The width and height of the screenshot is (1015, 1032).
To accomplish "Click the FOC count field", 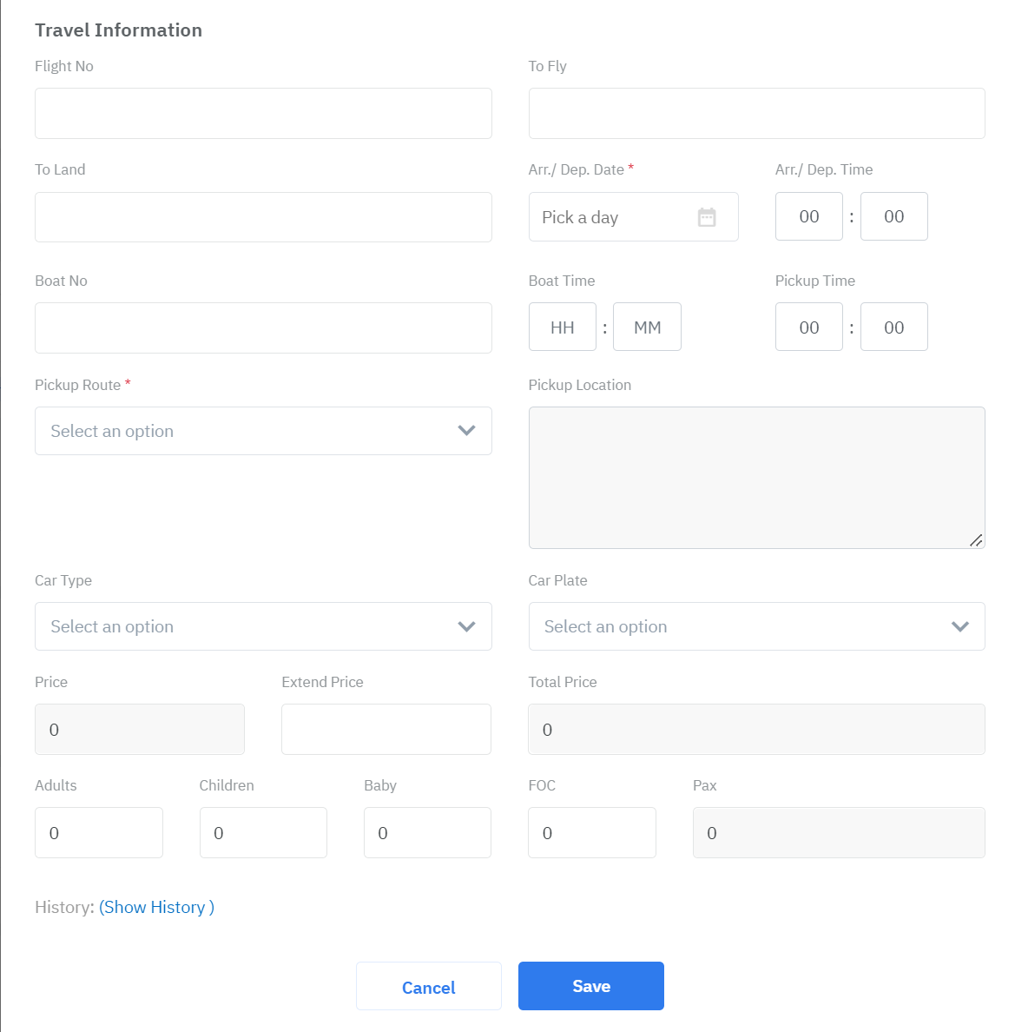I will pyautogui.click(x=591, y=832).
